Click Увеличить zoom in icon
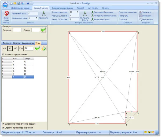Screen dimensions: 162x138 140,12
